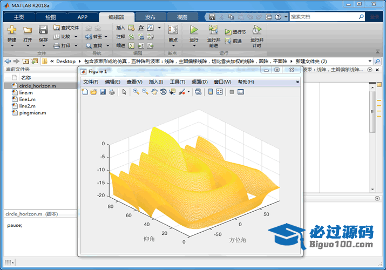Click the Run and Time icon
This screenshot has height=270, width=386.
point(257,31)
